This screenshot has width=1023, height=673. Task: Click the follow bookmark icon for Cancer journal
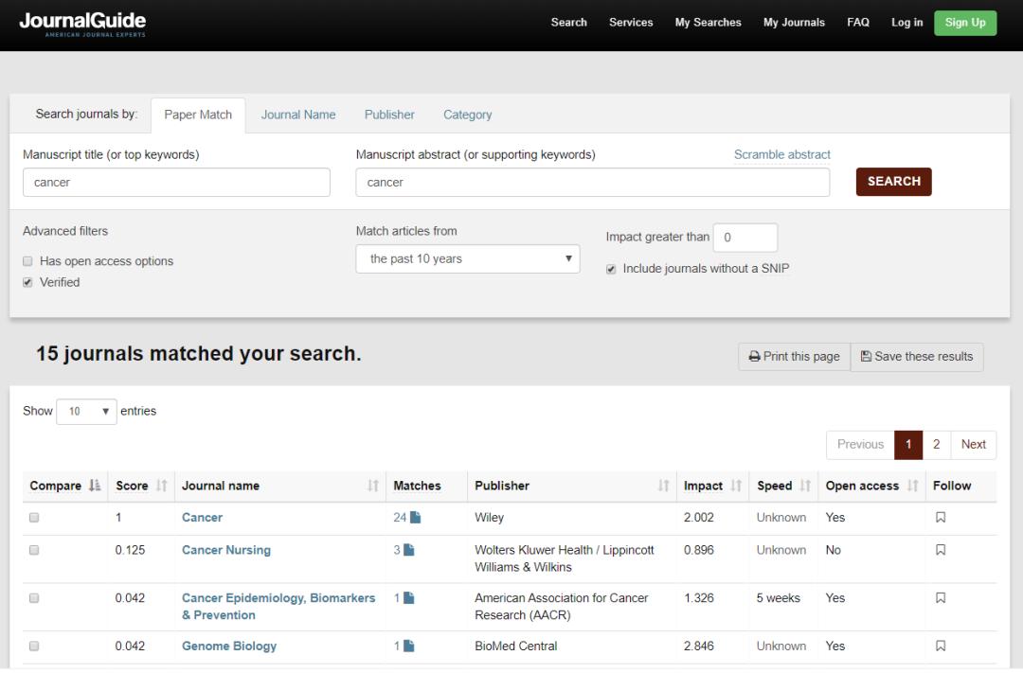[941, 518]
